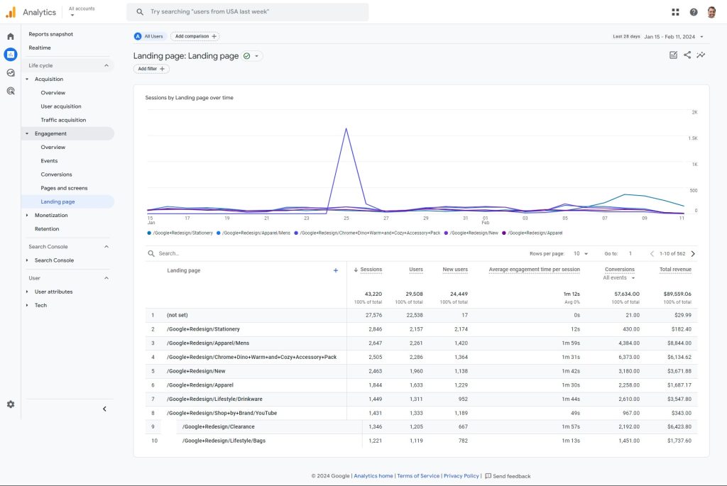Toggle /Google+Redesign/New legend series
Screen dimensions: 727x486
471,233
